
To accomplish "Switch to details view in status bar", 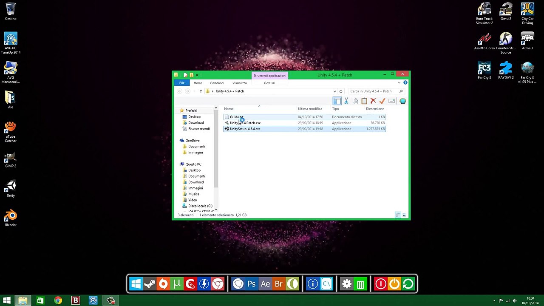I will pyautogui.click(x=398, y=215).
